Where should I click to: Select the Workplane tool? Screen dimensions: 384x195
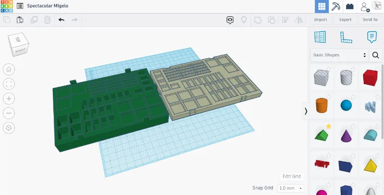320,37
